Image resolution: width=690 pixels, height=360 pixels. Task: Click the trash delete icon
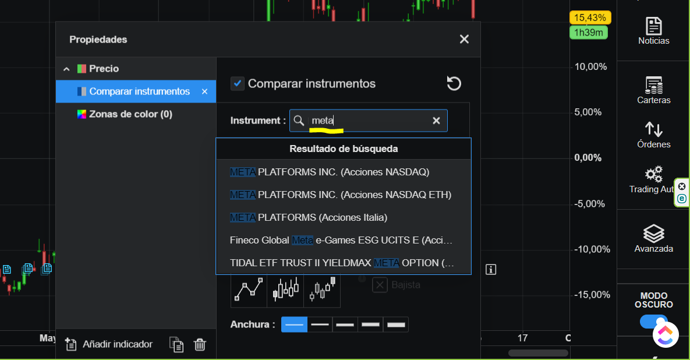pyautogui.click(x=200, y=345)
